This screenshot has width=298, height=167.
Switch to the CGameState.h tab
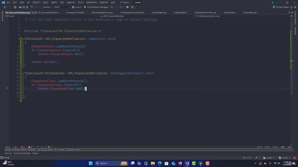pyautogui.click(x=230, y=13)
